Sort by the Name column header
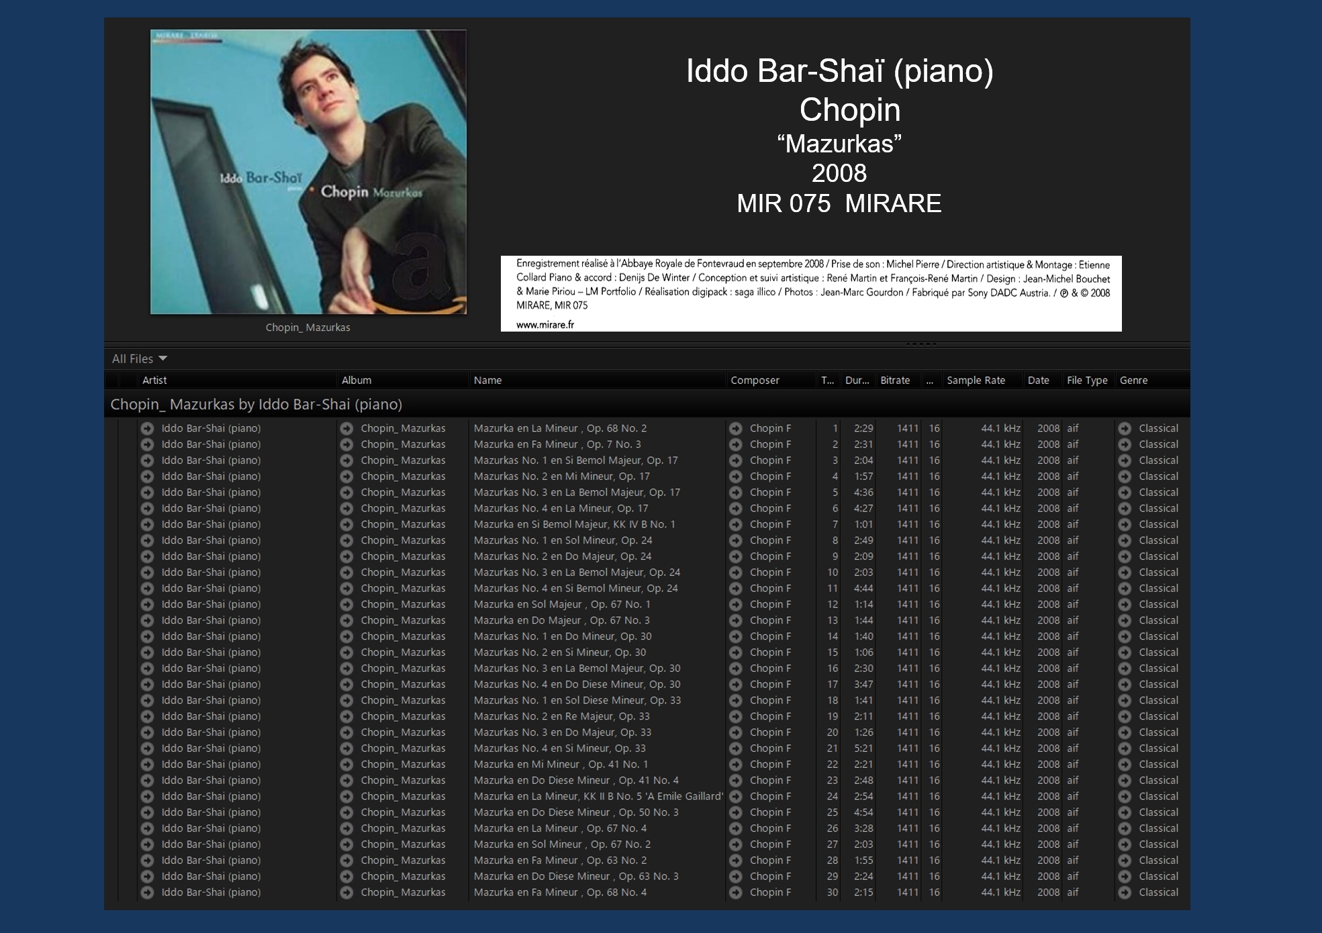1322x933 pixels. (487, 380)
